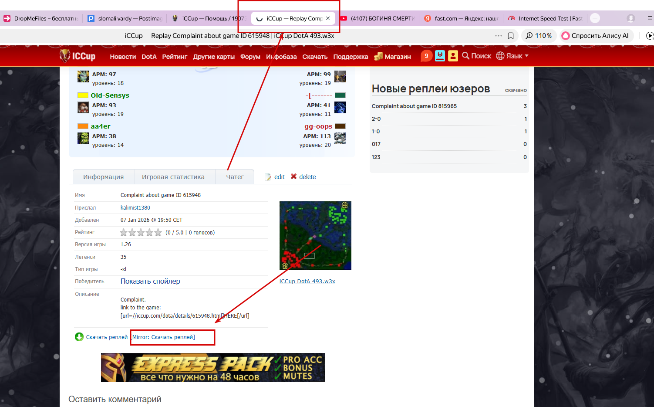This screenshot has width=654, height=407.
Task: Close the iCCup Replay Complaint browser tab
Action: [x=328, y=18]
